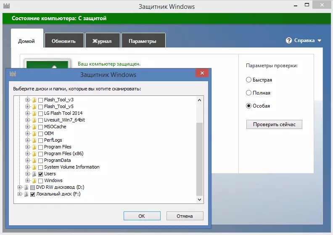Viewport: 333px width, 235px height.
Task: Click the Defender icon in the dialog title bar
Action: [13, 74]
